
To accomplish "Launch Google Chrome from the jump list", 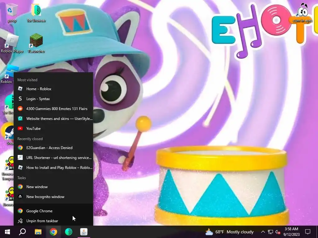I will pyautogui.click(x=53, y=211).
